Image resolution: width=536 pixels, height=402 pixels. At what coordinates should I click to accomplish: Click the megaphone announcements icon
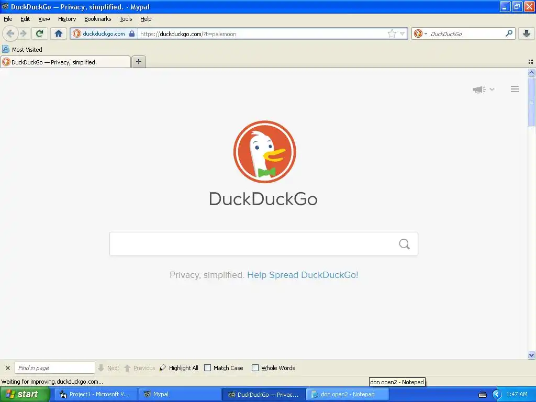(x=479, y=90)
